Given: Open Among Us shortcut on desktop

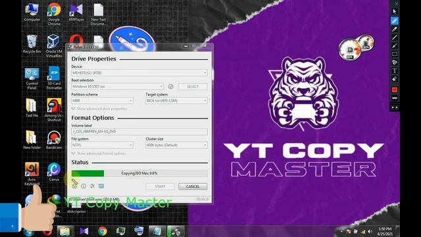Looking at the screenshot, I should [x=54, y=110].
